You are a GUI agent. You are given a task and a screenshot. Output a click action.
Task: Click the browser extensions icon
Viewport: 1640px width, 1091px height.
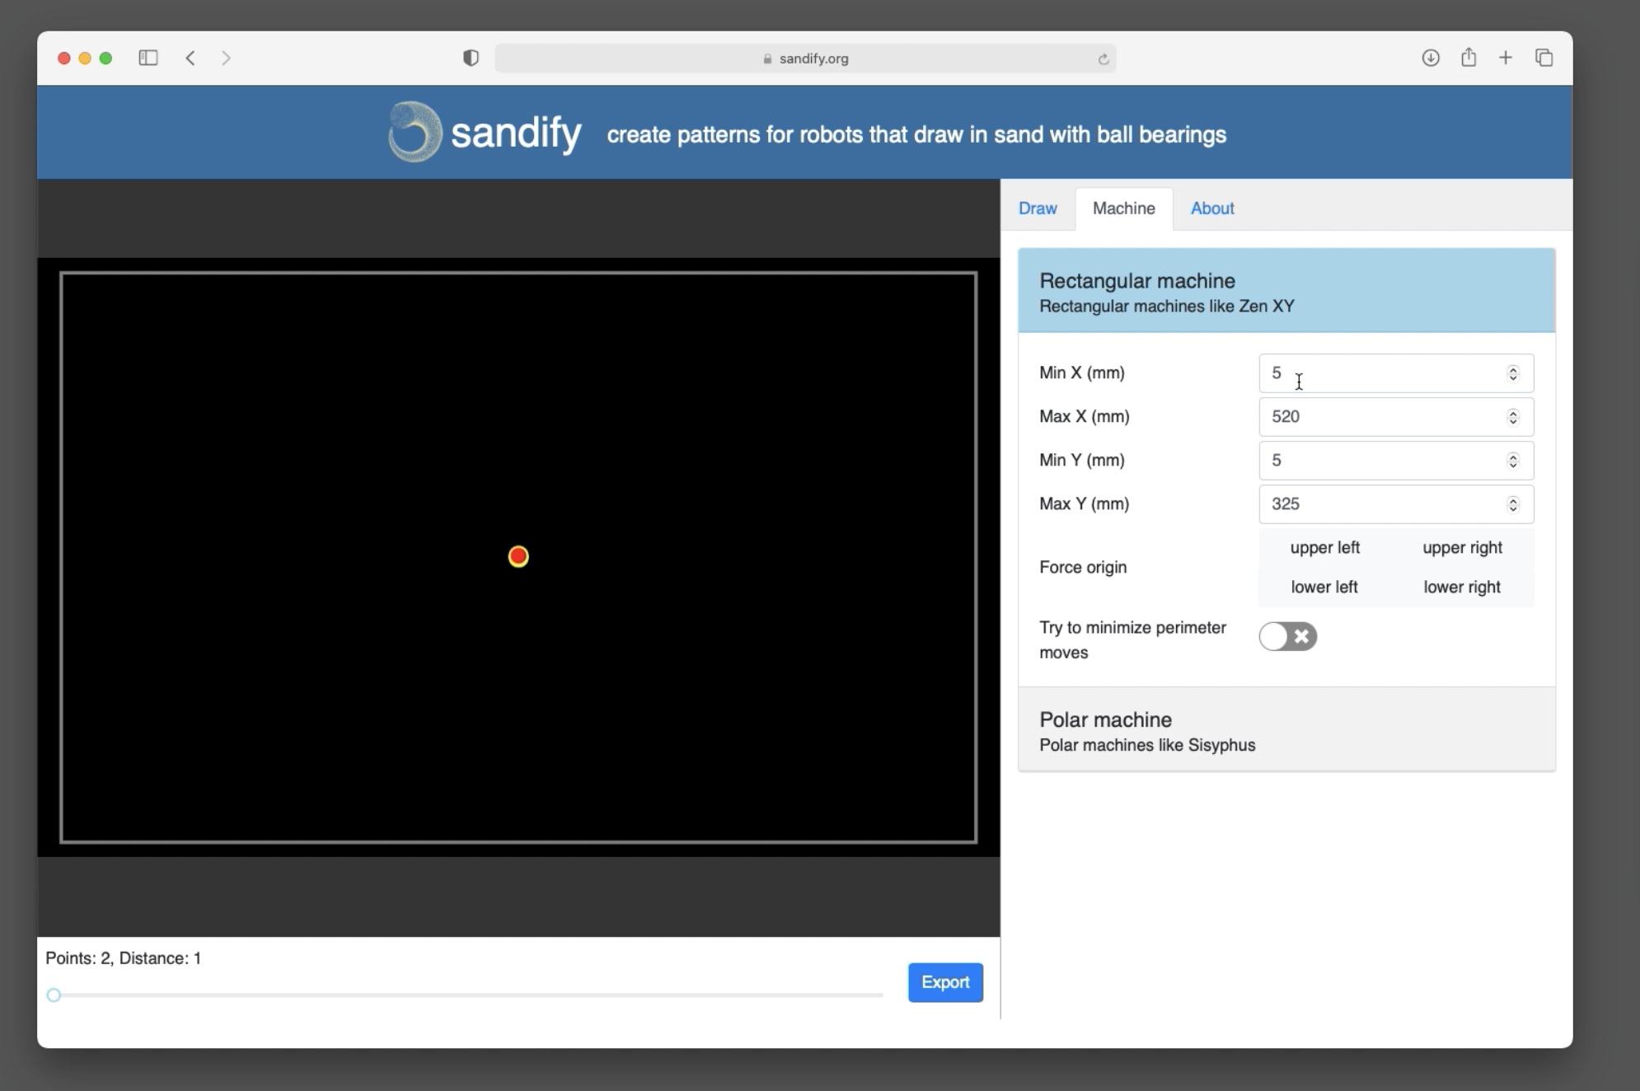coord(470,57)
